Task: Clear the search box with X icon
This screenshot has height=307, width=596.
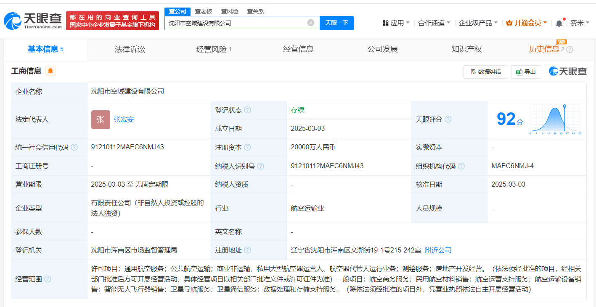Action: point(311,23)
